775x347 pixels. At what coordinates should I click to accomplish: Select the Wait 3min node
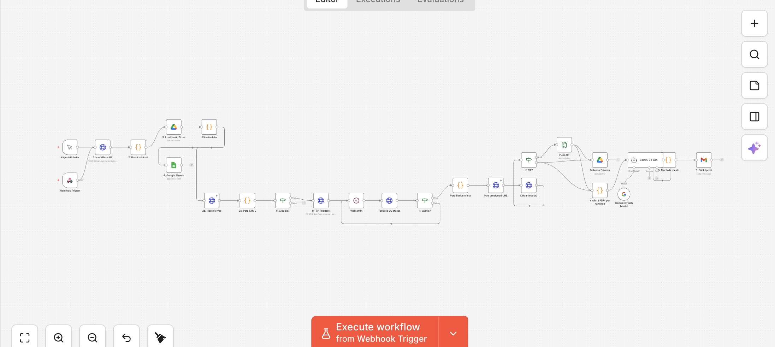pyautogui.click(x=356, y=201)
